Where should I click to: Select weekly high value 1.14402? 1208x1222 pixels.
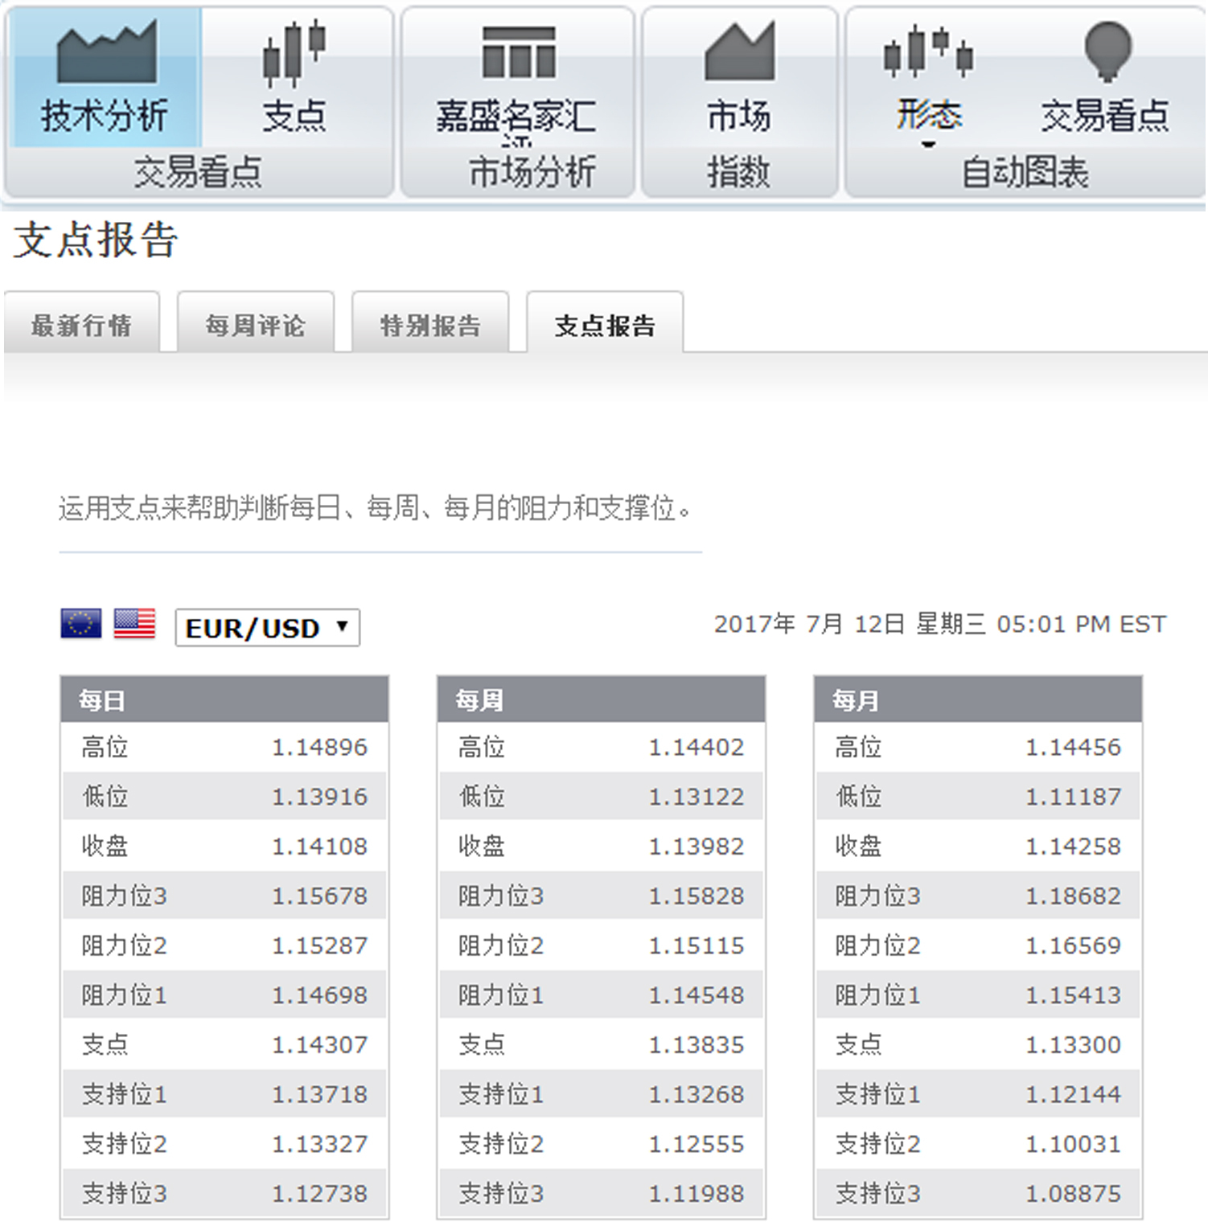[x=696, y=747]
